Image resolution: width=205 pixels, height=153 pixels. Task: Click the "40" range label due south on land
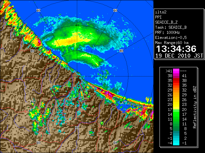coord(77,127)
